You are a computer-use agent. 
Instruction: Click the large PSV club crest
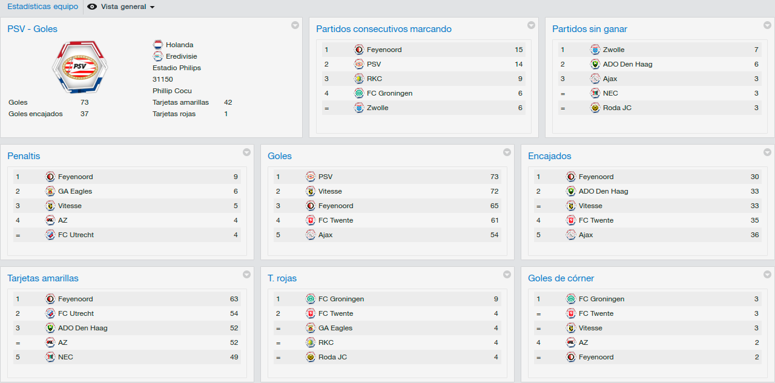[80, 66]
